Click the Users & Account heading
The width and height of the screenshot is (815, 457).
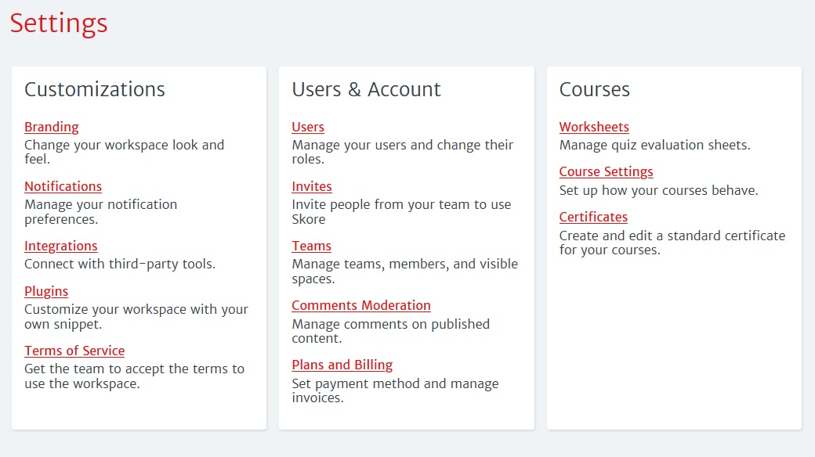pyautogui.click(x=367, y=89)
